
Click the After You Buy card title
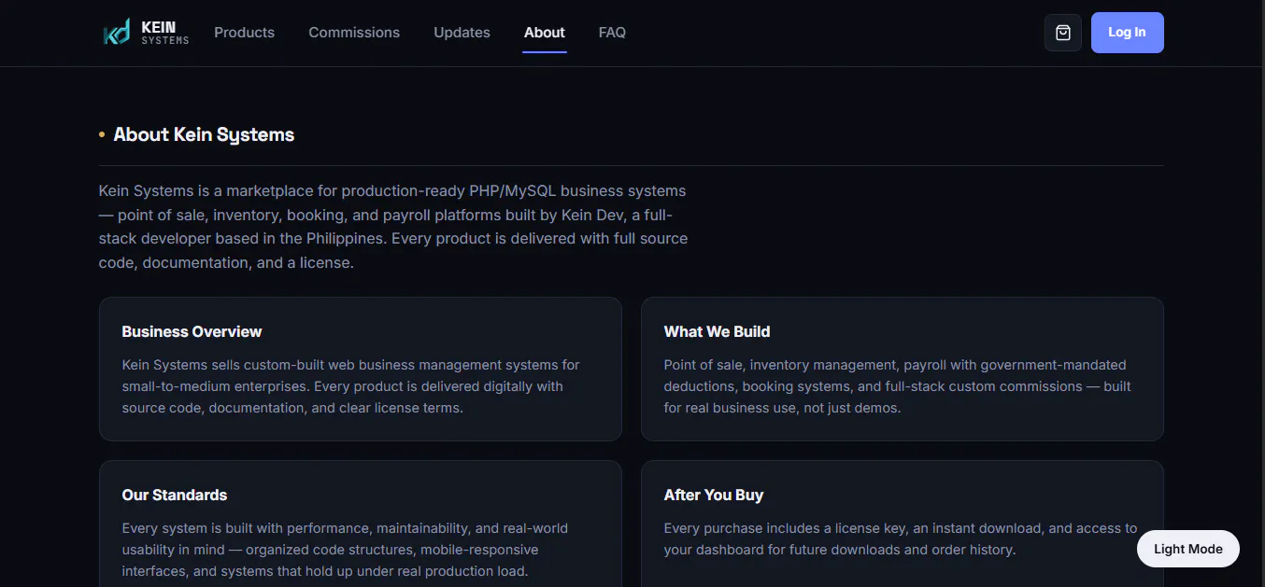click(713, 495)
